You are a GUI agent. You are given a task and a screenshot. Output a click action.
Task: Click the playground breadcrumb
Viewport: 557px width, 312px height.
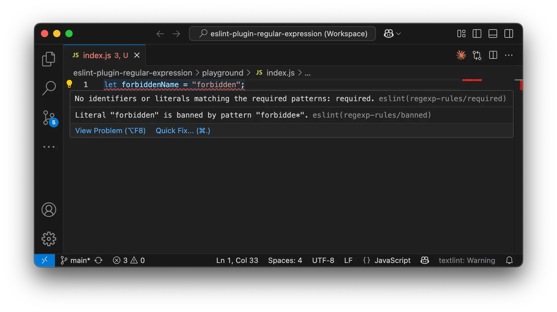click(x=223, y=73)
